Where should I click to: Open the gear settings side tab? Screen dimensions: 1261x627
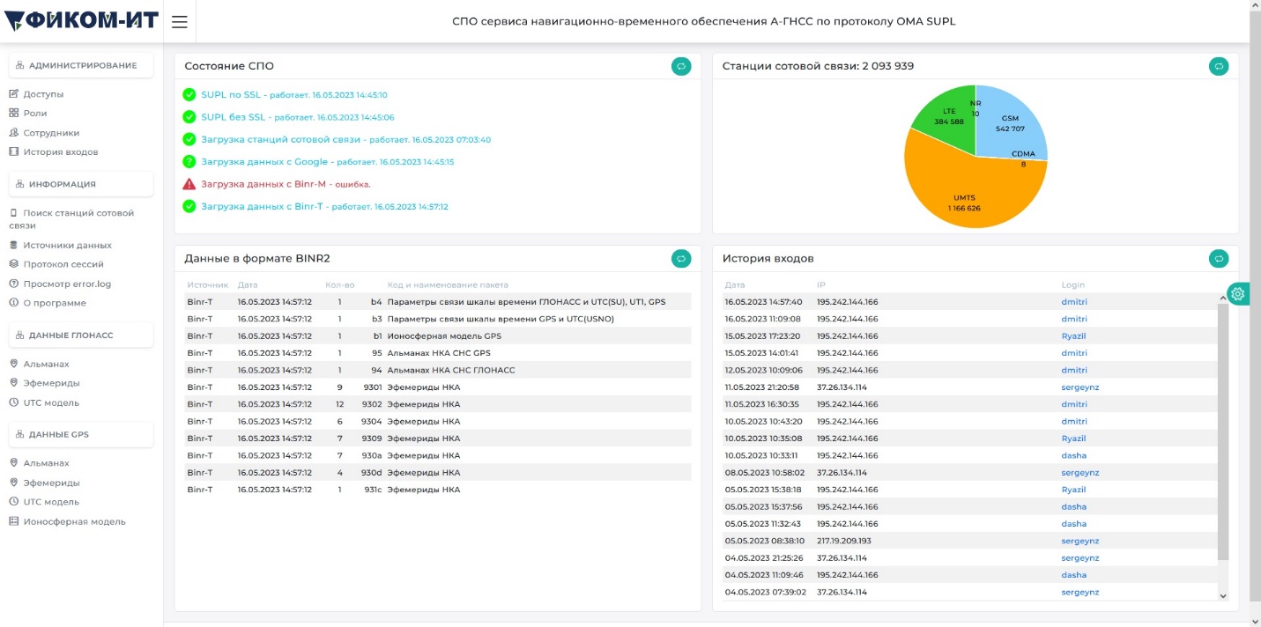(x=1238, y=294)
